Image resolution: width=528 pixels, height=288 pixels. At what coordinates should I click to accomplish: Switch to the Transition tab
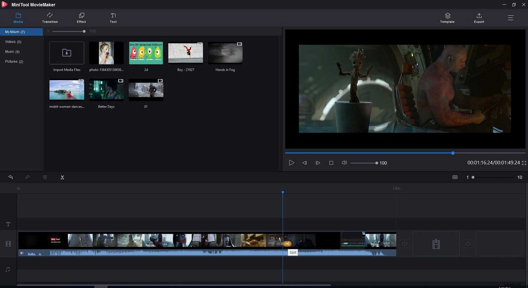pos(49,18)
